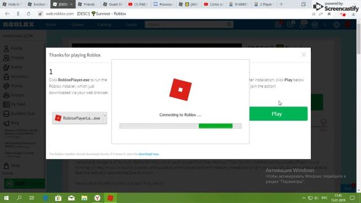Close the Thanks for playing Roblox dialog
Screen dimensions: 361x203
click(303, 55)
